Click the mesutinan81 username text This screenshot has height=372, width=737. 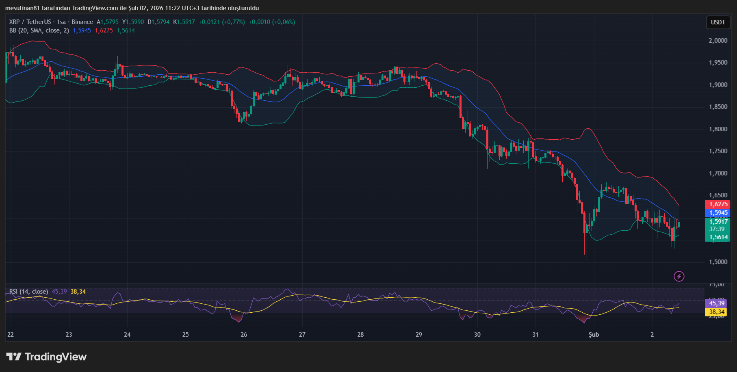click(23, 8)
